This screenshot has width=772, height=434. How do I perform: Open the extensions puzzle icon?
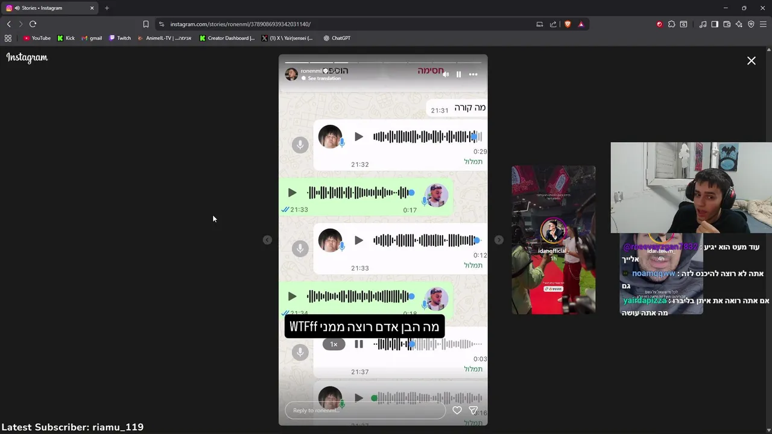(x=671, y=24)
